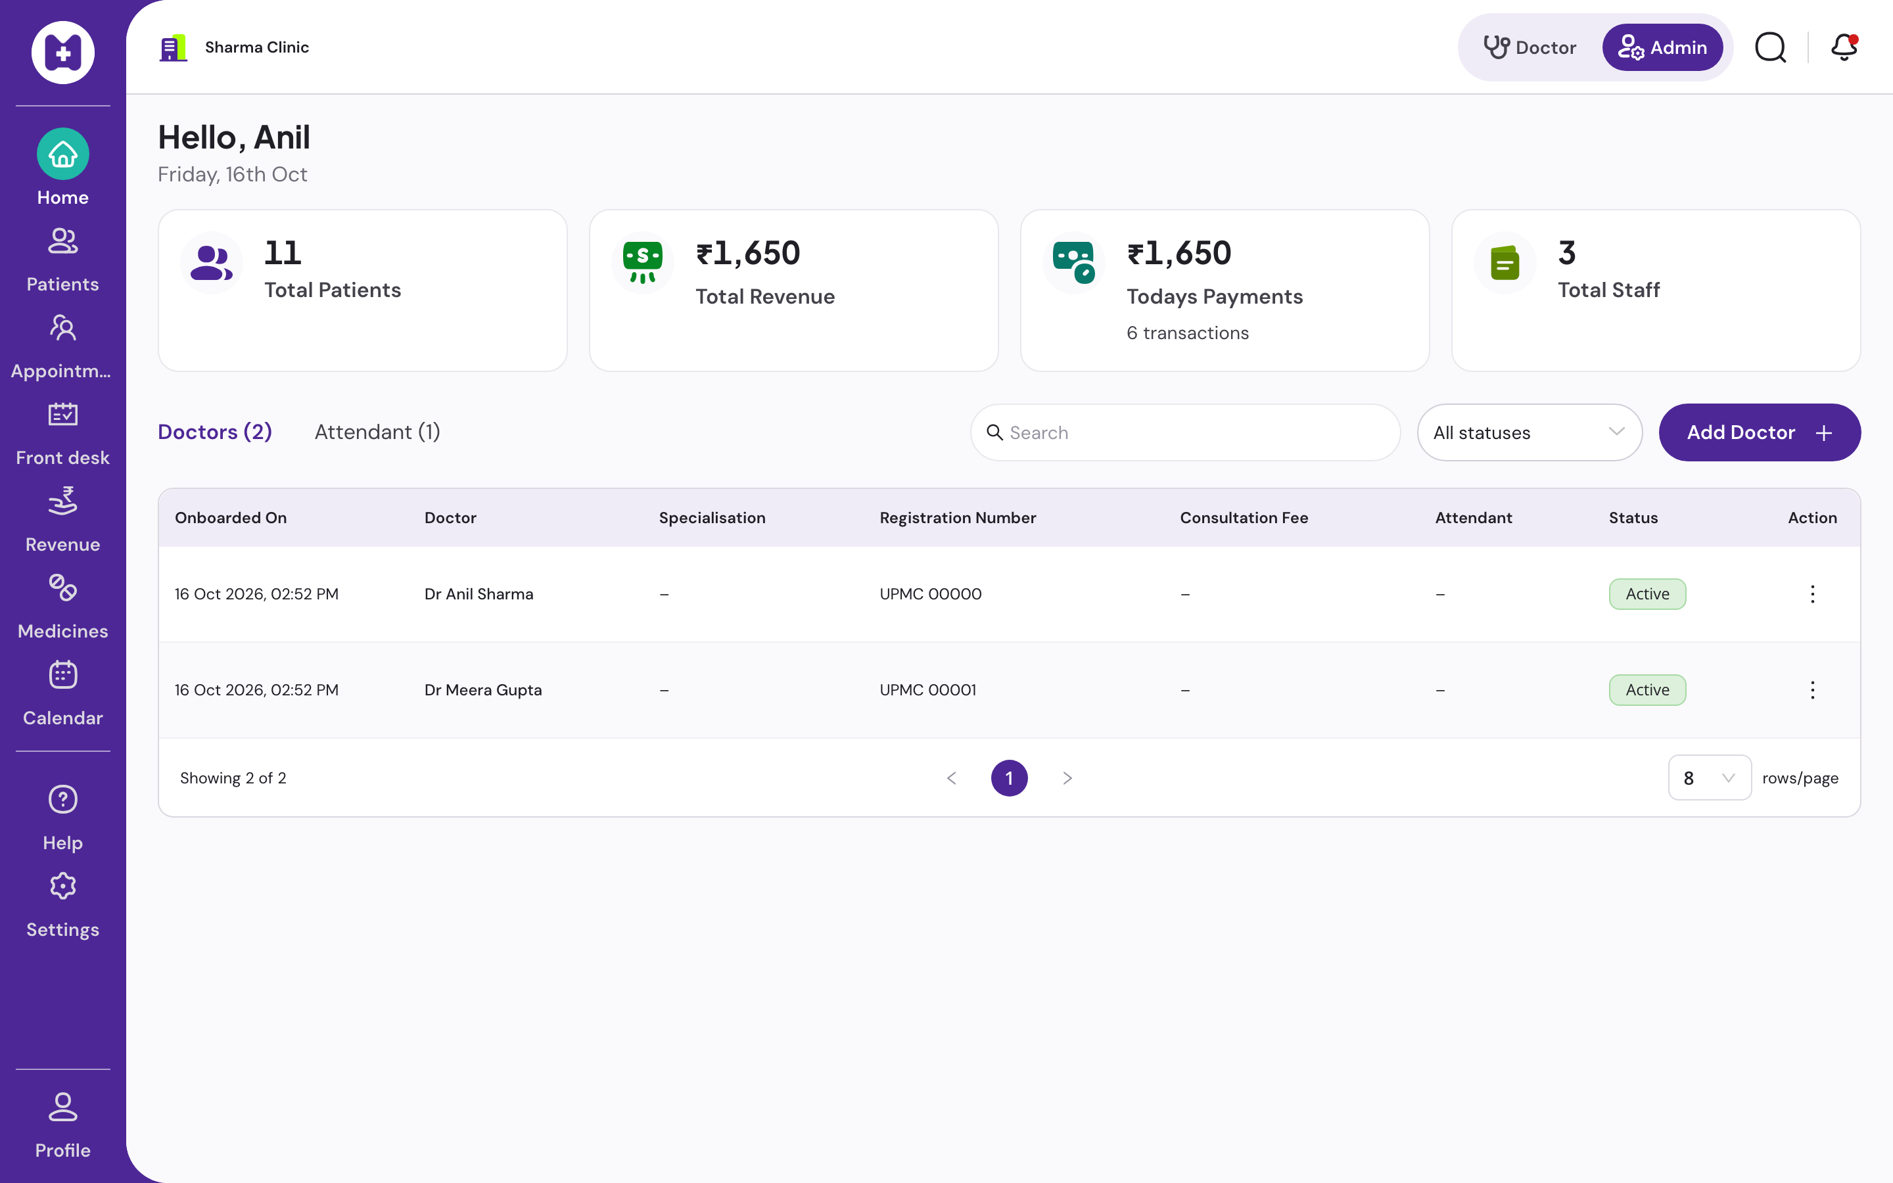Click Active status of Dr Meera Gupta
Image resolution: width=1893 pixels, height=1183 pixels.
click(1647, 690)
